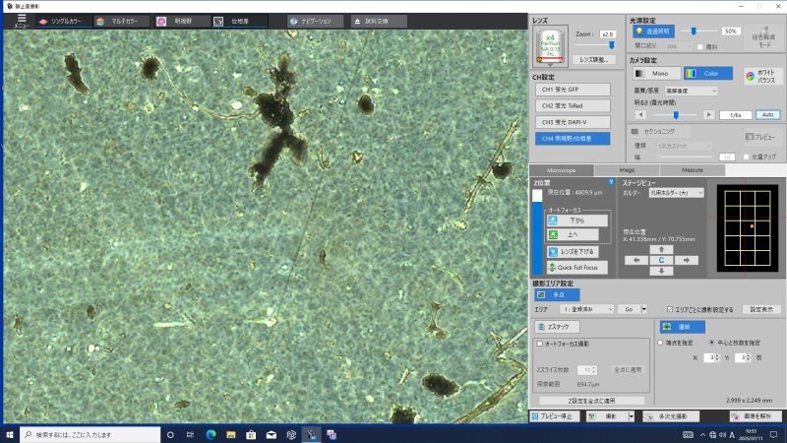Open ナビゲーション navigation
This screenshot has width=787, height=443.
pyautogui.click(x=315, y=21)
